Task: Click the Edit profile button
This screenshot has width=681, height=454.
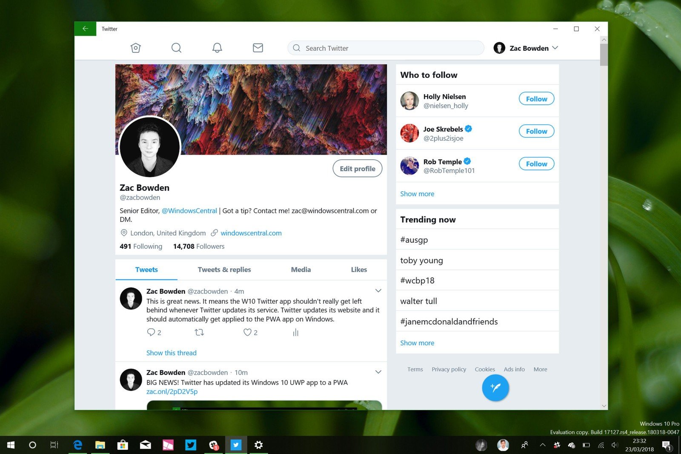Action: point(358,169)
